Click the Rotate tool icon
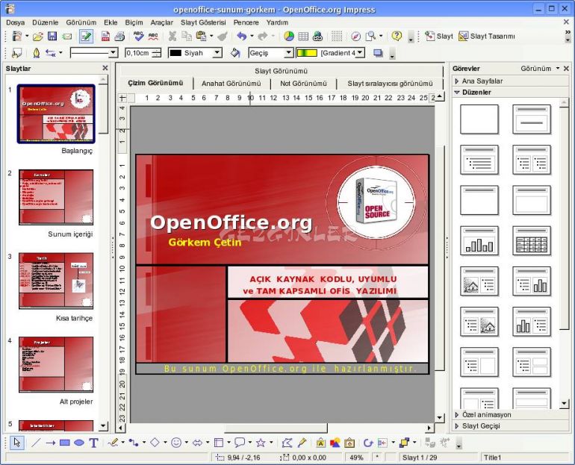The height and width of the screenshot is (465, 575). point(367,443)
